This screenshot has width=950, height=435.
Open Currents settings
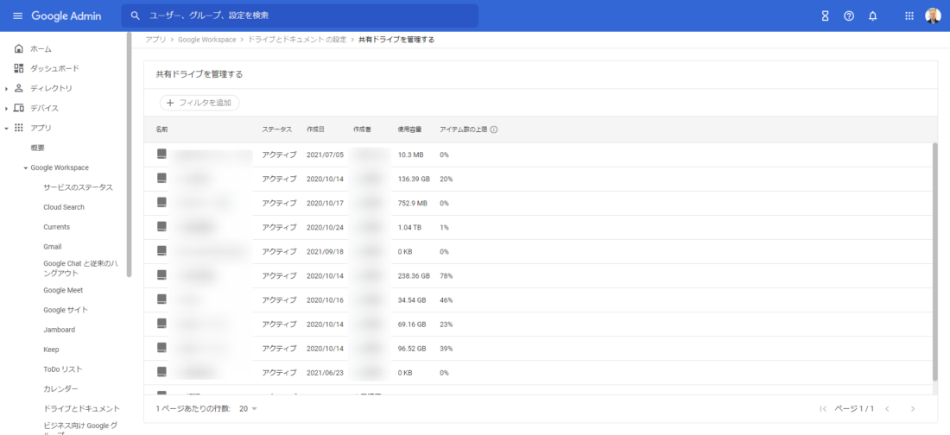tap(56, 227)
